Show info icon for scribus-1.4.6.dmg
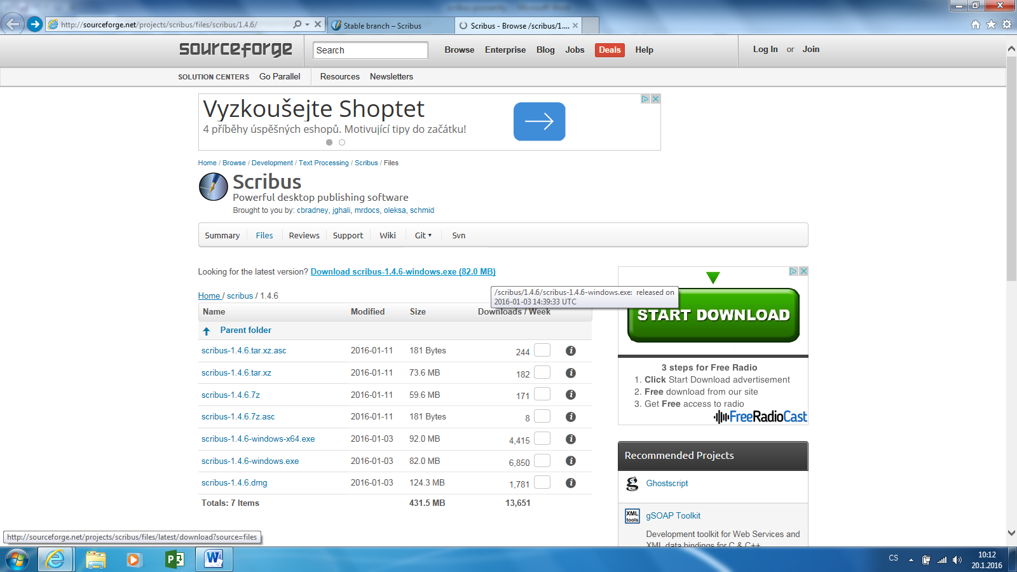This screenshot has width=1017, height=572. [x=571, y=483]
